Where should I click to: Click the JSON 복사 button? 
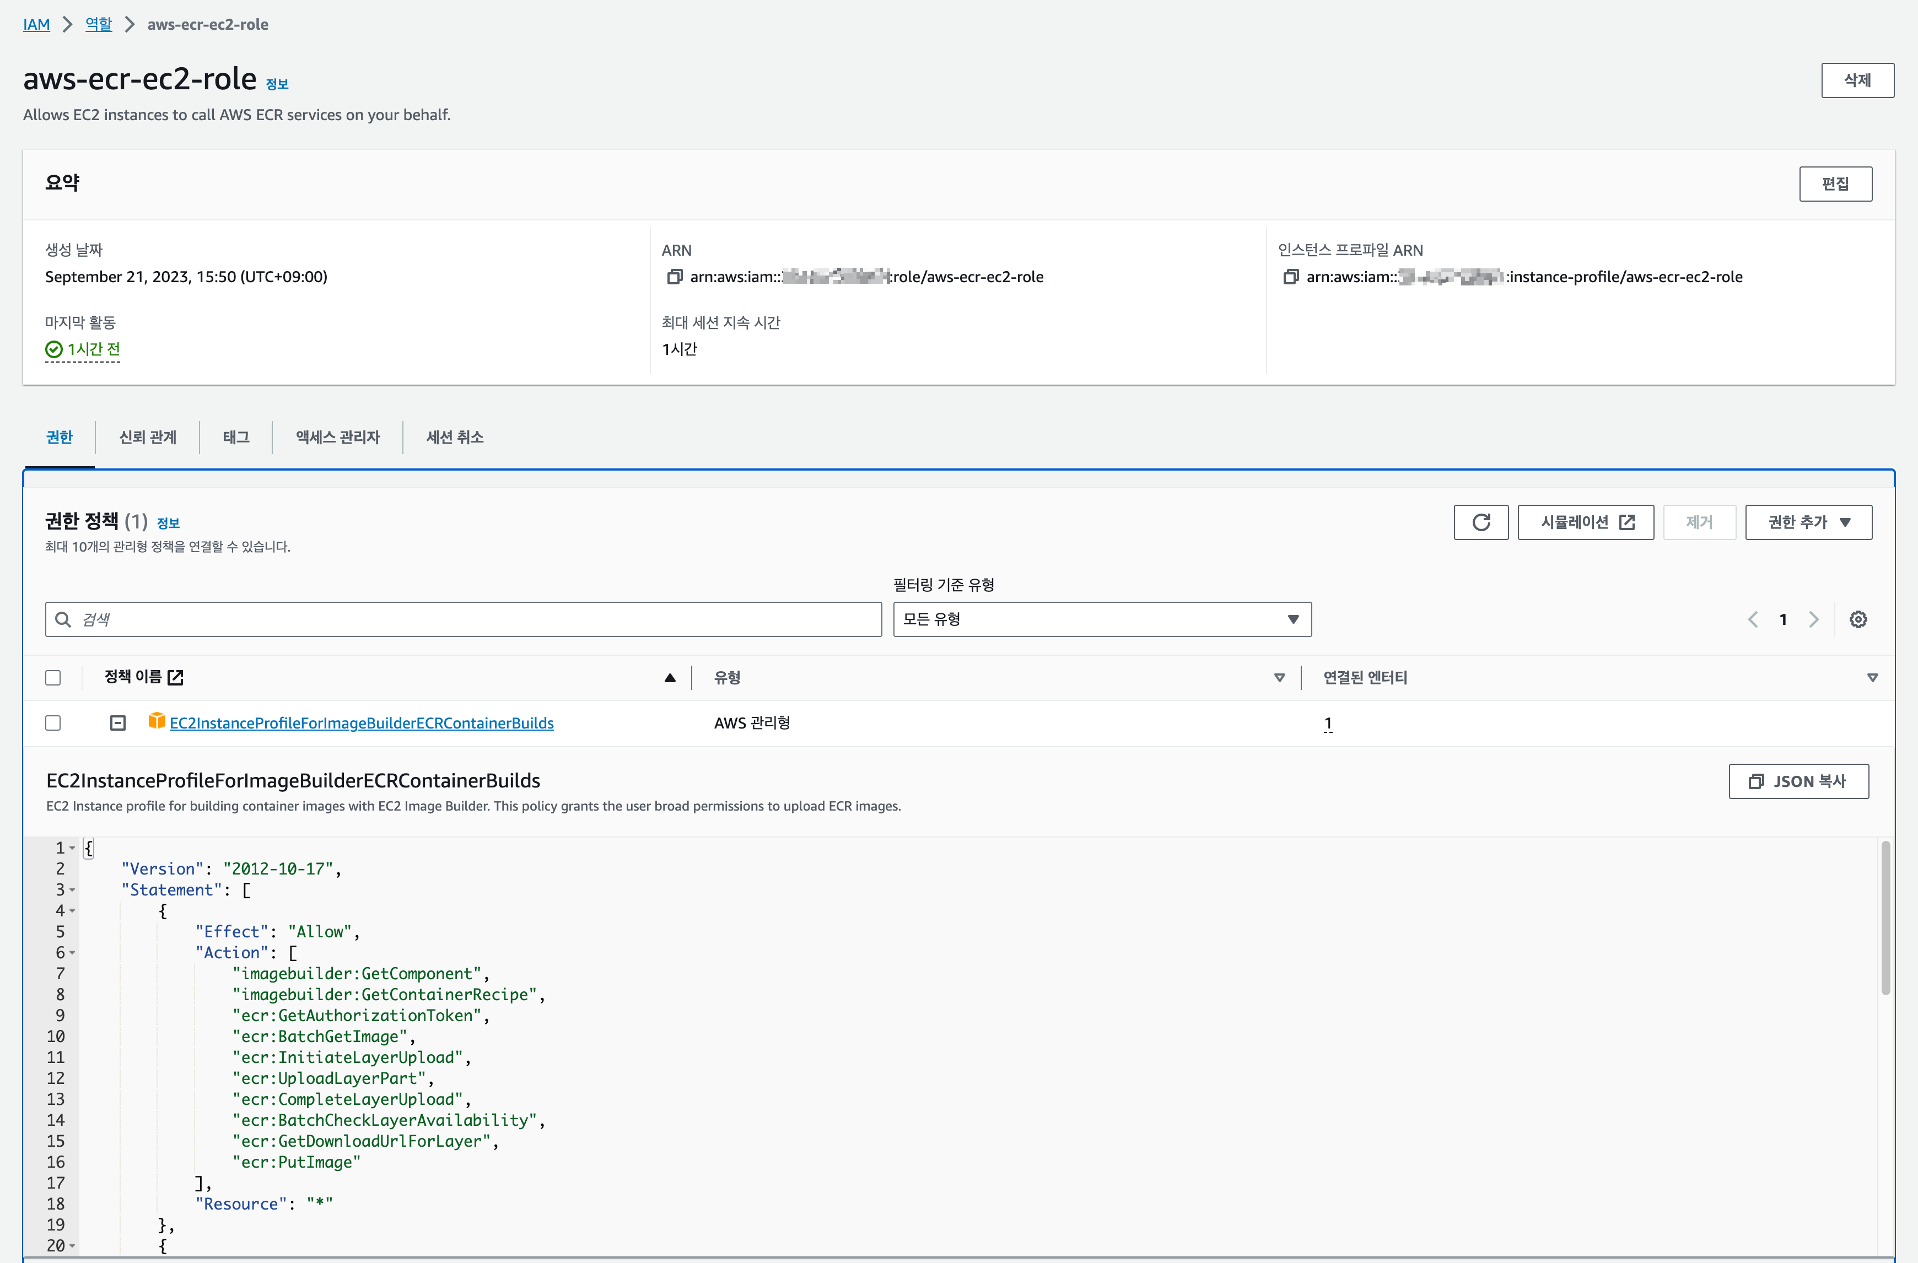pyautogui.click(x=1798, y=781)
